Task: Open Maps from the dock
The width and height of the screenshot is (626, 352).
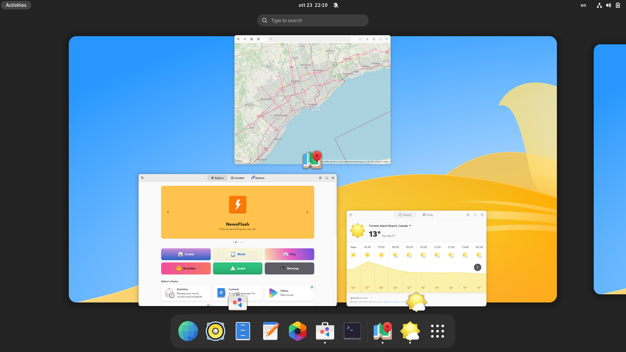Action: 383,331
